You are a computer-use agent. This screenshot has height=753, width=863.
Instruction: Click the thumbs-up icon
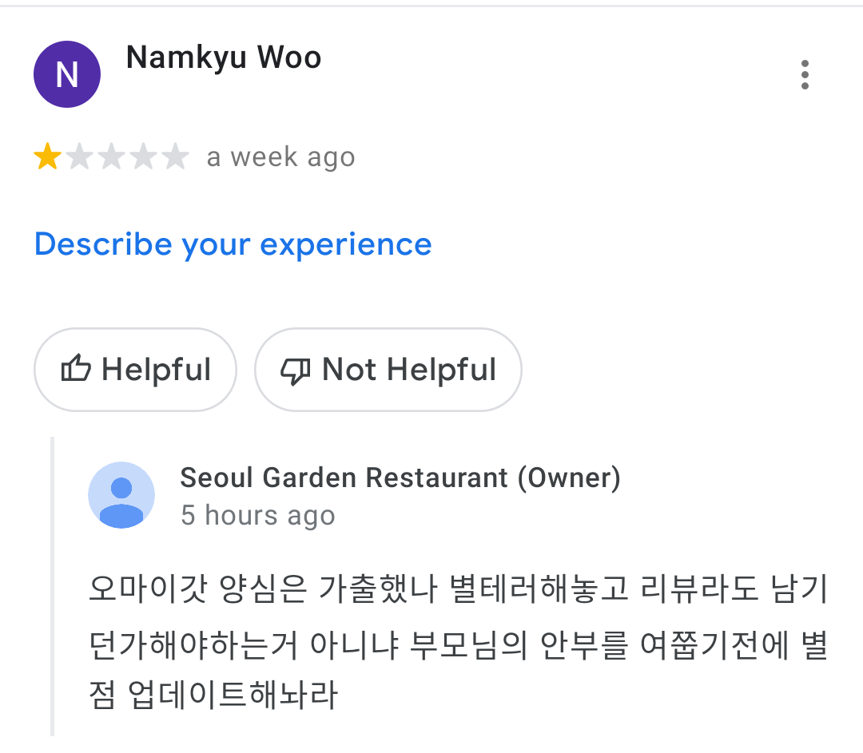[76, 370]
